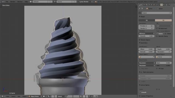Click the Bevel Start factor slider
Screen dimensions: 175x98
point(164,63)
